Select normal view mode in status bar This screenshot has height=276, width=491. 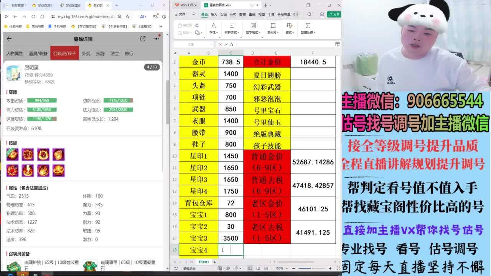click(x=249, y=268)
